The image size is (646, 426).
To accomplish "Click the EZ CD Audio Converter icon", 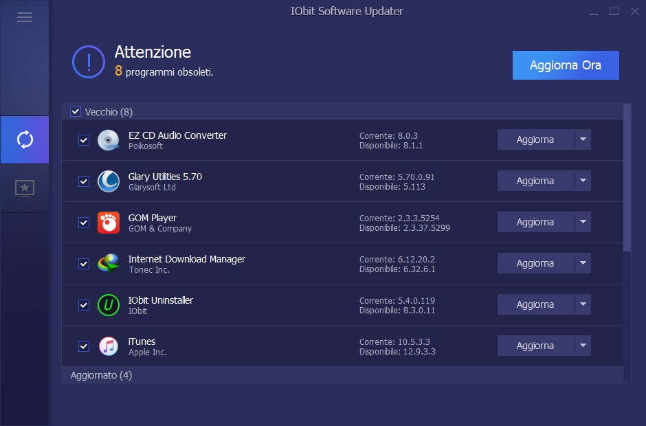I will (109, 140).
